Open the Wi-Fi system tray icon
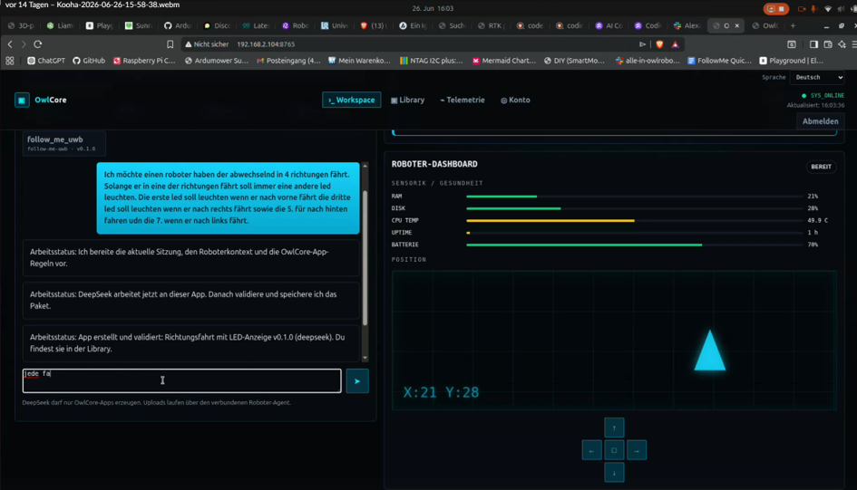Image resolution: width=857 pixels, height=490 pixels. point(827,9)
